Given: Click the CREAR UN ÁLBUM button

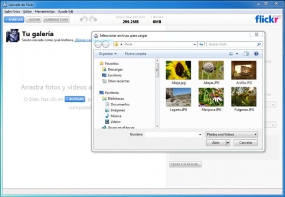Looking at the screenshot, I should pyautogui.click(x=185, y=164).
